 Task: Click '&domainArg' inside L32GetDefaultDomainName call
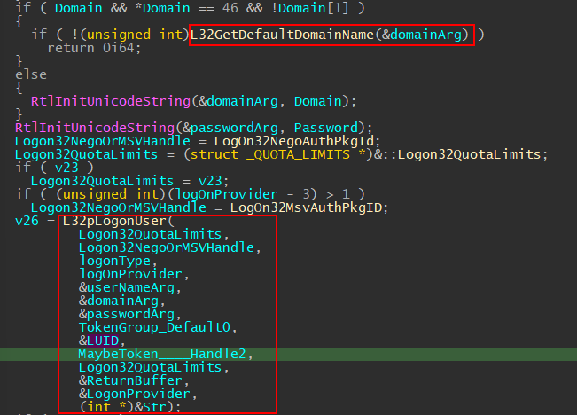pyautogui.click(x=422, y=35)
